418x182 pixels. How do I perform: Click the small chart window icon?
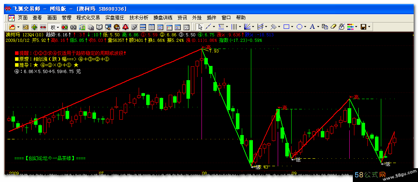(160, 27)
